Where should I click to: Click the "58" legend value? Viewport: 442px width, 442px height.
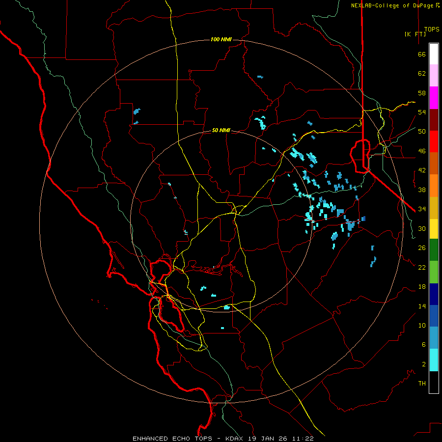click(x=422, y=93)
